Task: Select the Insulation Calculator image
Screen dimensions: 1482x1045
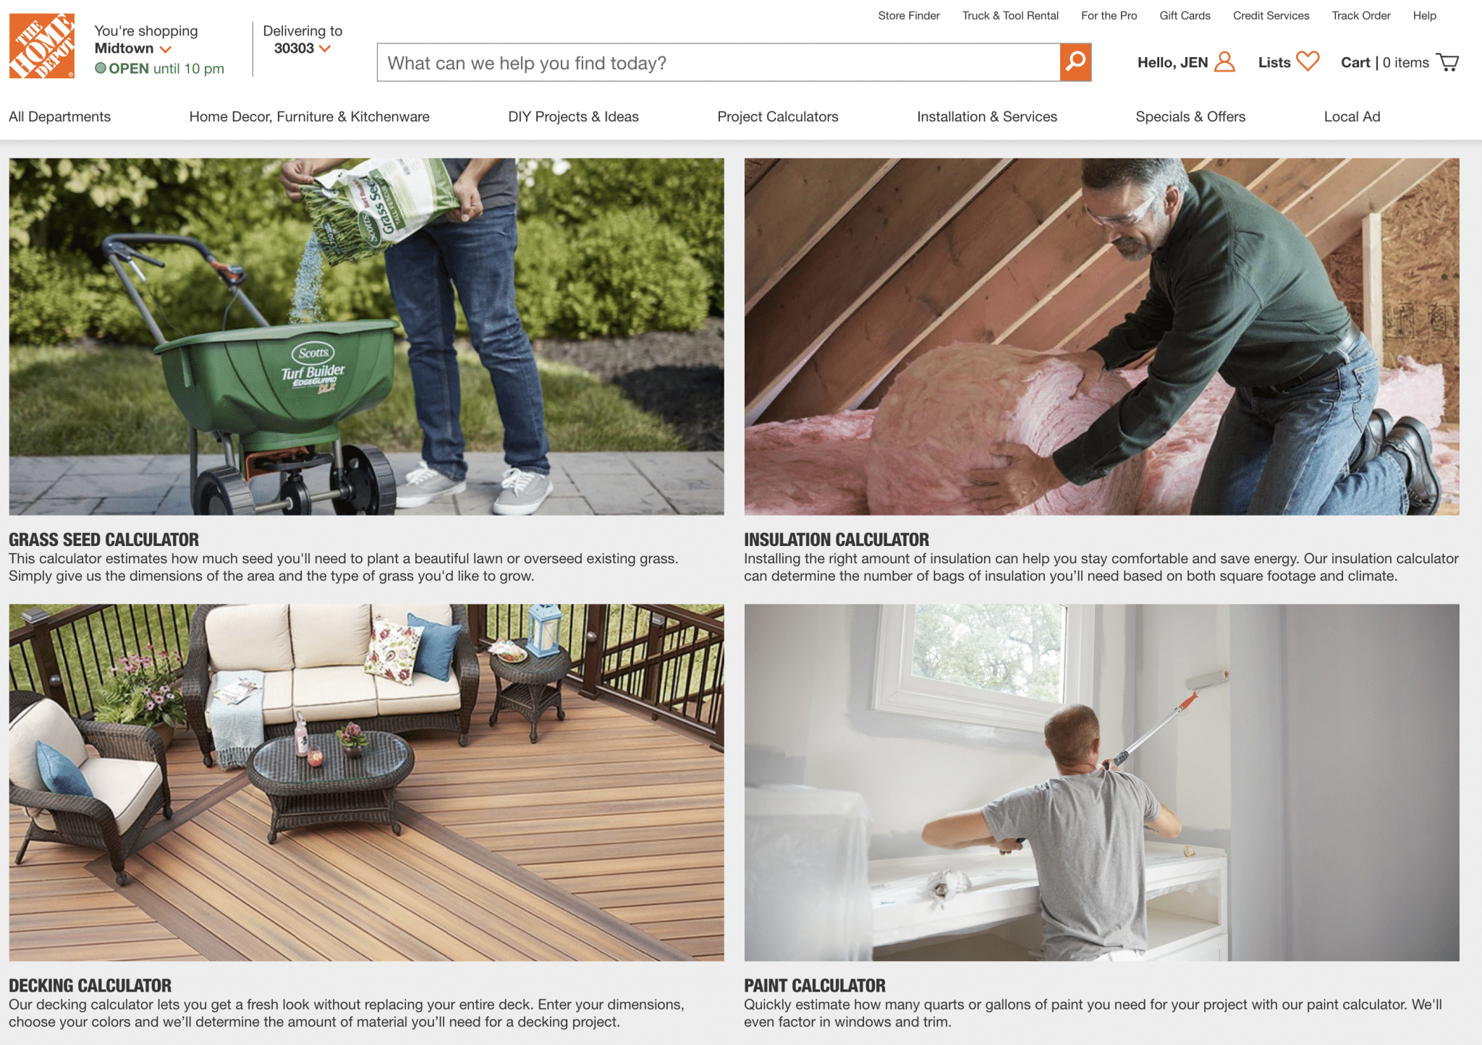Action: pos(1101,336)
